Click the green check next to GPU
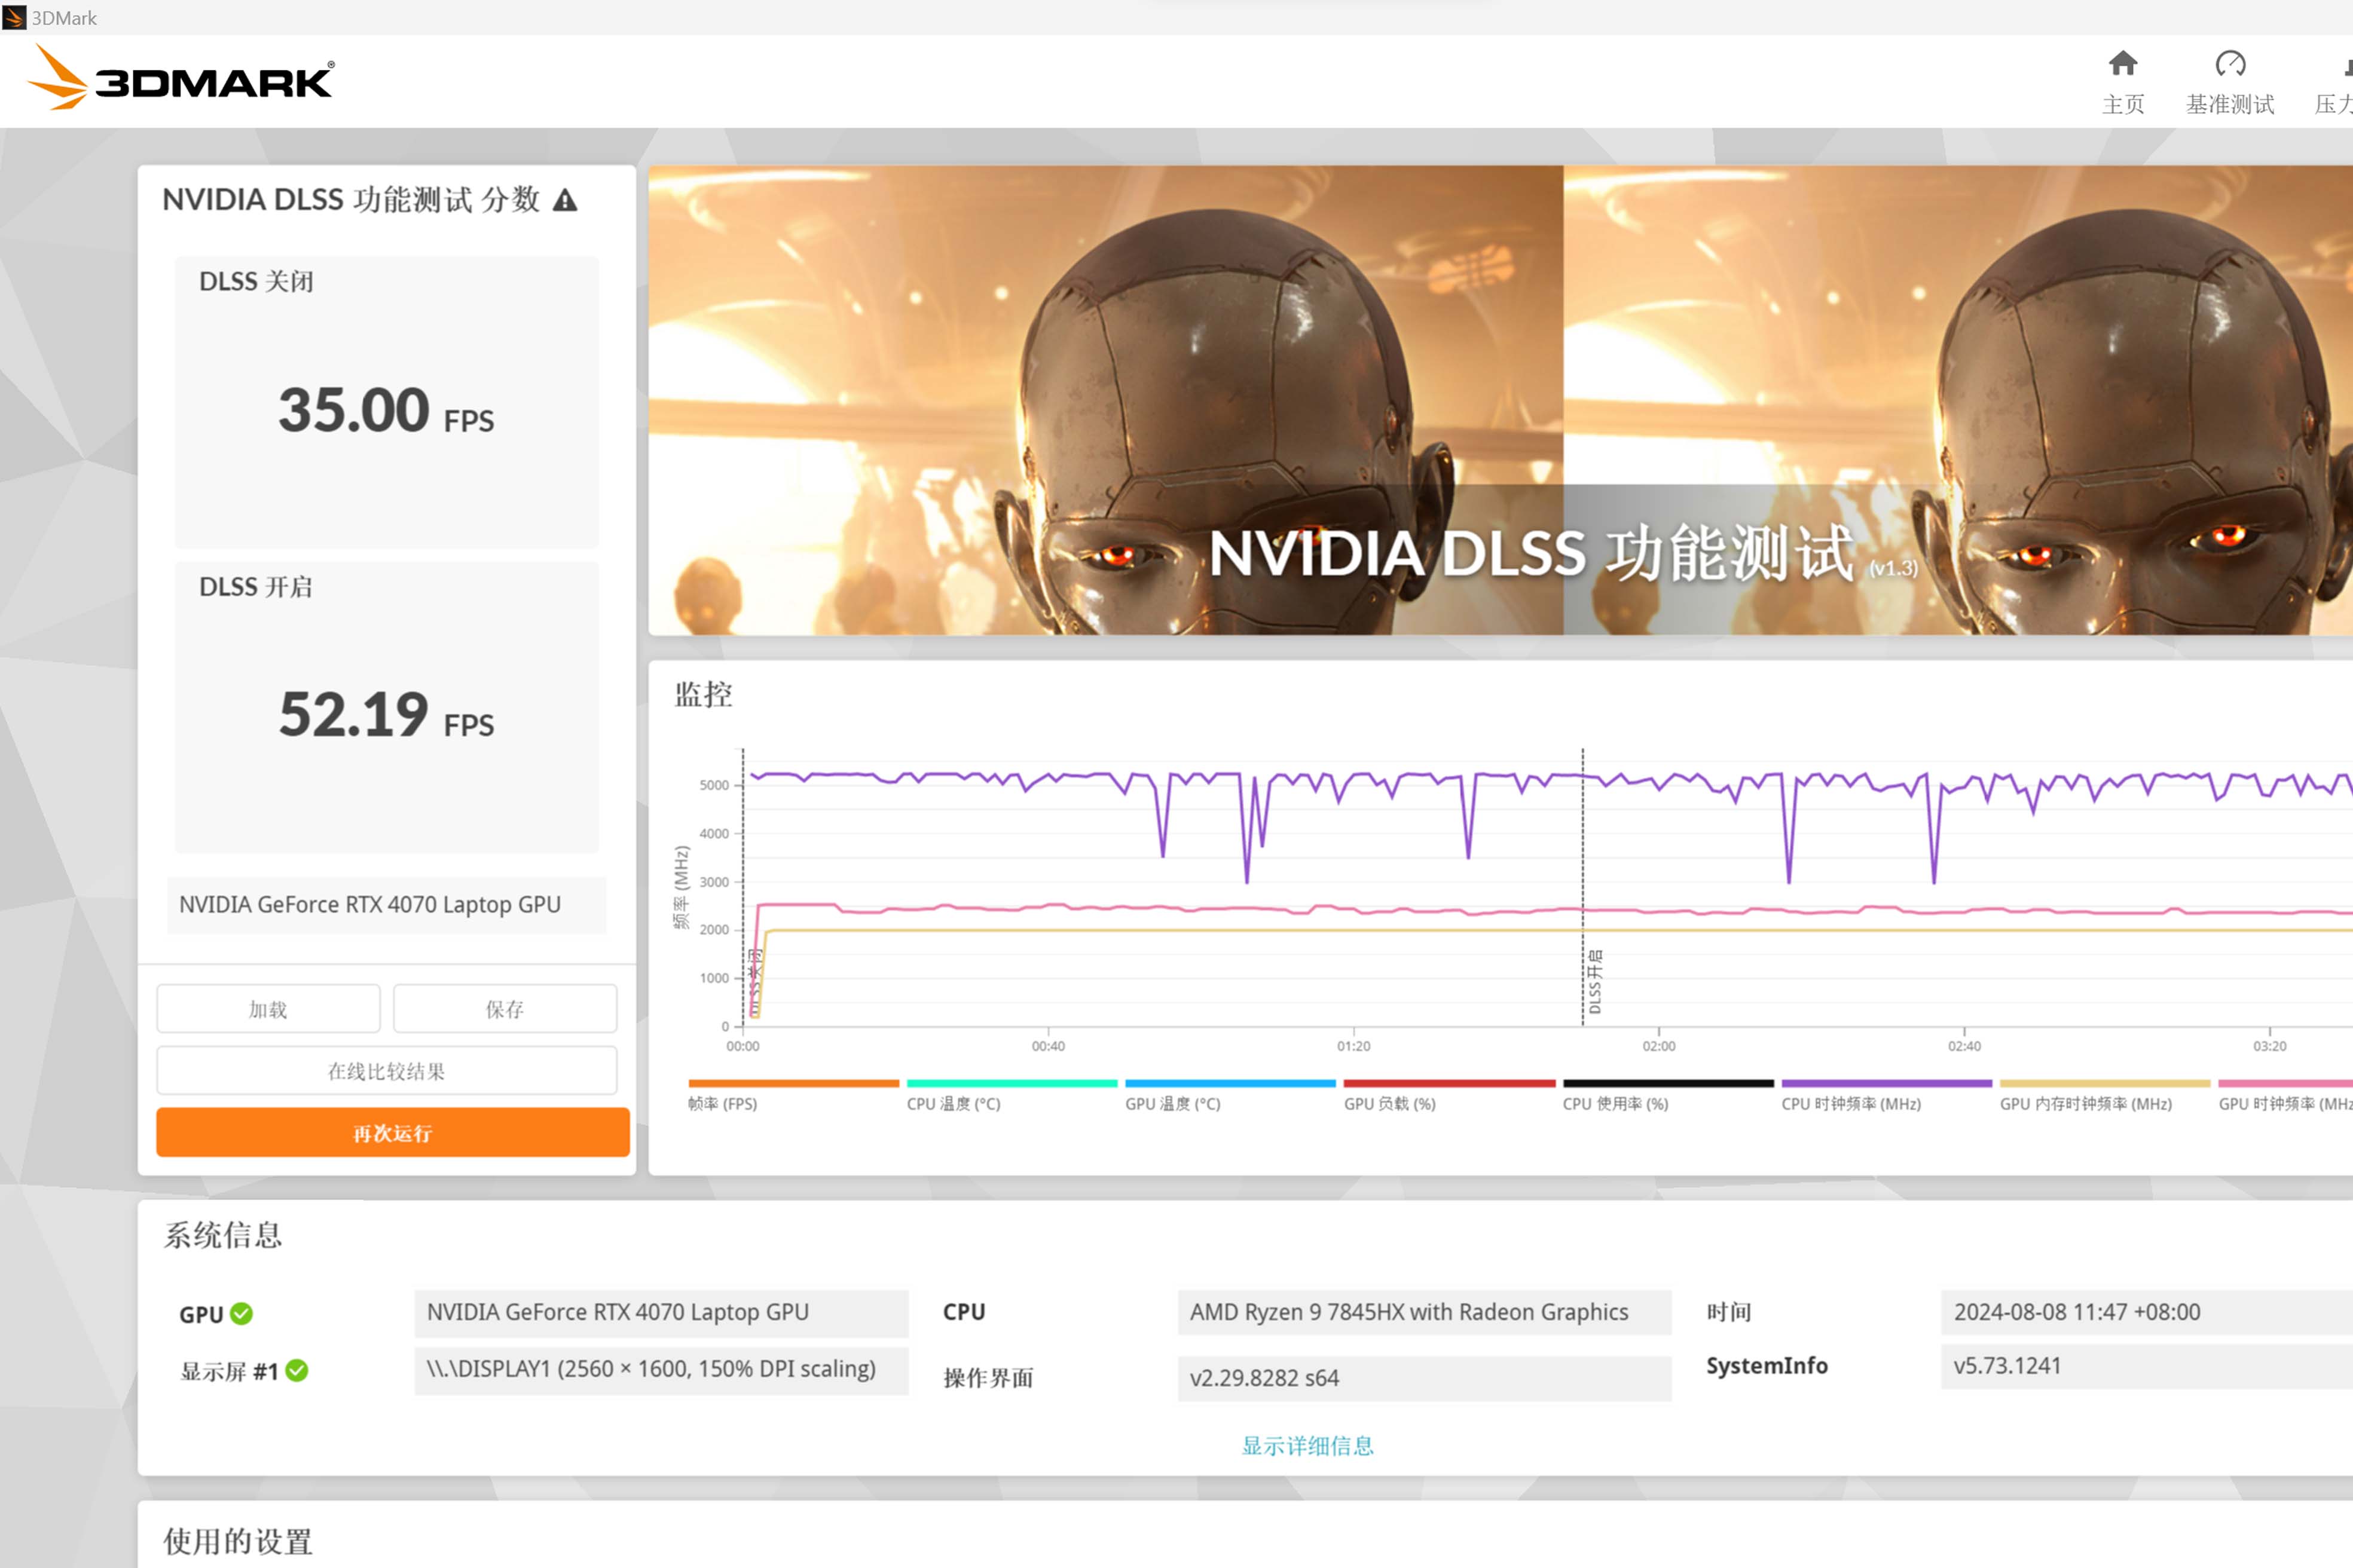Viewport: 2353px width, 1568px height. (241, 1313)
